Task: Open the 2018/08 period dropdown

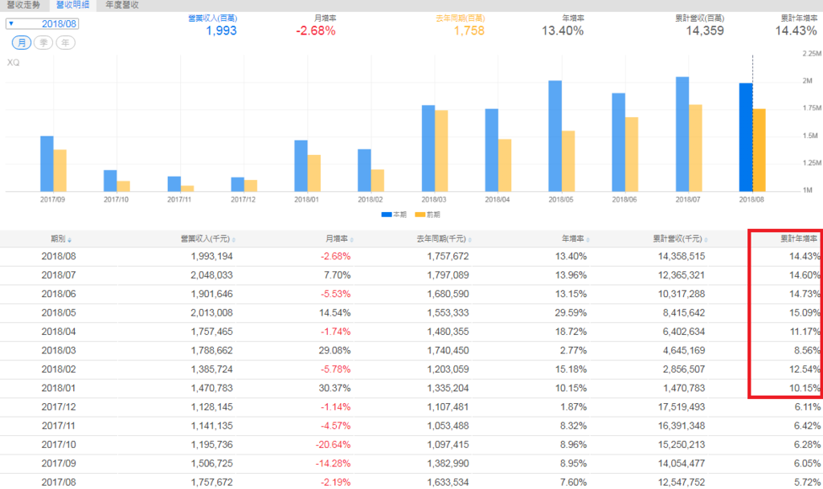Action: (x=42, y=23)
